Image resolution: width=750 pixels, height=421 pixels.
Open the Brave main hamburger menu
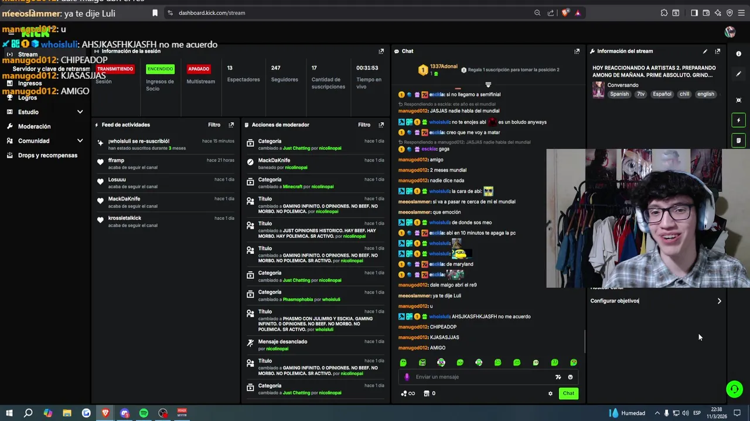[x=741, y=13]
